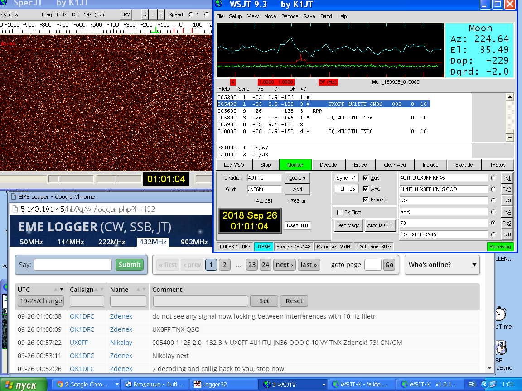Enable the Tx First checkbox

(x=339, y=212)
